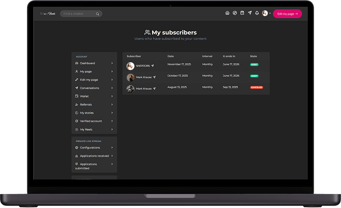Click the Referrals icon in the sidebar
Viewport: 341px width, 208px height.
76,105
